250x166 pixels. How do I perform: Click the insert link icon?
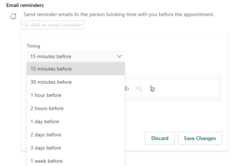[x=127, y=88]
